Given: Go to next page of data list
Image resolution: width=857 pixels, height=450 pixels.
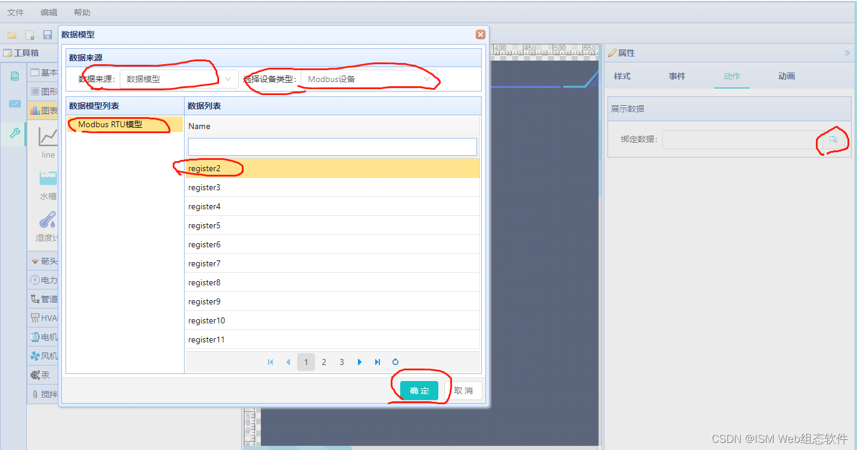Looking at the screenshot, I should [x=360, y=362].
